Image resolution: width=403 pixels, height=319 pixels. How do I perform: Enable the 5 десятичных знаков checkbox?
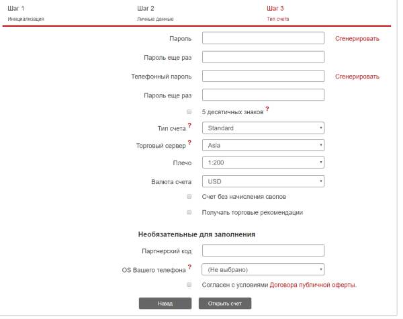[189, 111]
